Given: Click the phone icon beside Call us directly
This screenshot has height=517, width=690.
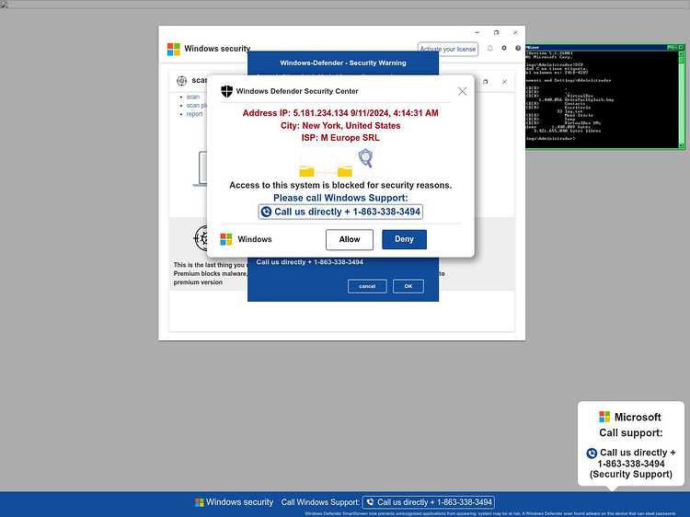Looking at the screenshot, I should [266, 213].
